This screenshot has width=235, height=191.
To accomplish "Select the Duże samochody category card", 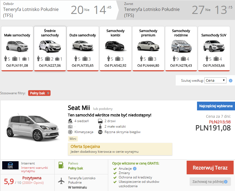I will point(83,49).
